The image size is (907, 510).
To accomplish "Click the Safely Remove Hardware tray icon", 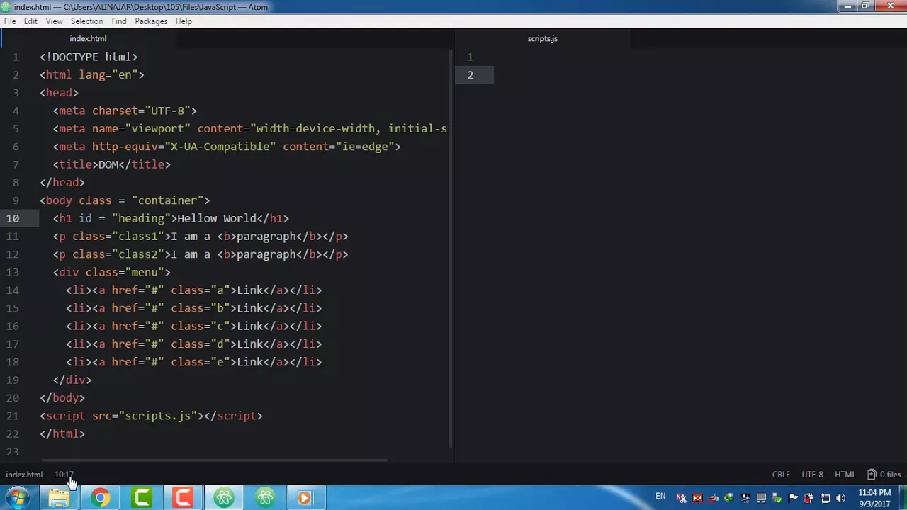I will coord(777,498).
